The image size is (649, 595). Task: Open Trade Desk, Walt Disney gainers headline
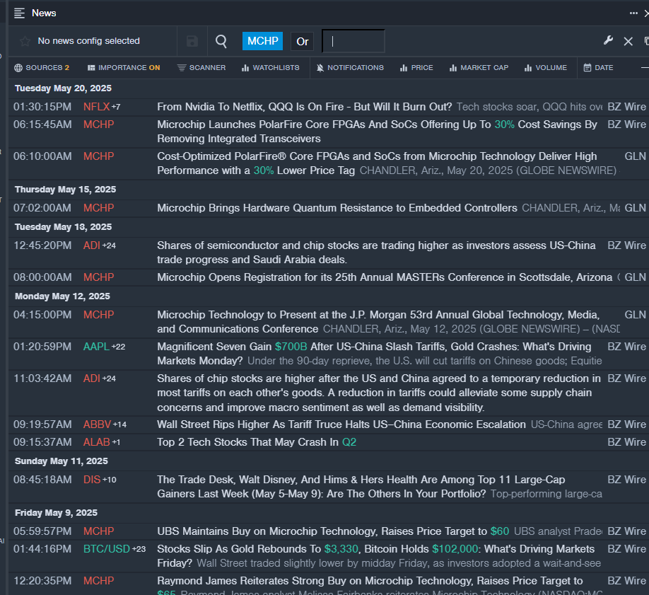point(361,487)
